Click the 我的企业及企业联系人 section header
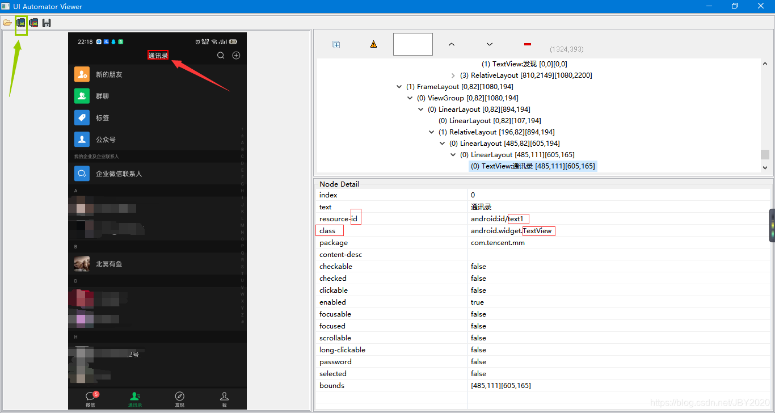The height and width of the screenshot is (413, 775). pyautogui.click(x=157, y=157)
